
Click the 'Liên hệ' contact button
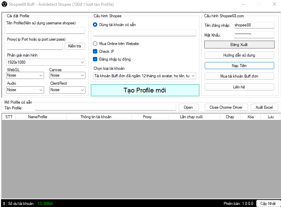coord(239,87)
